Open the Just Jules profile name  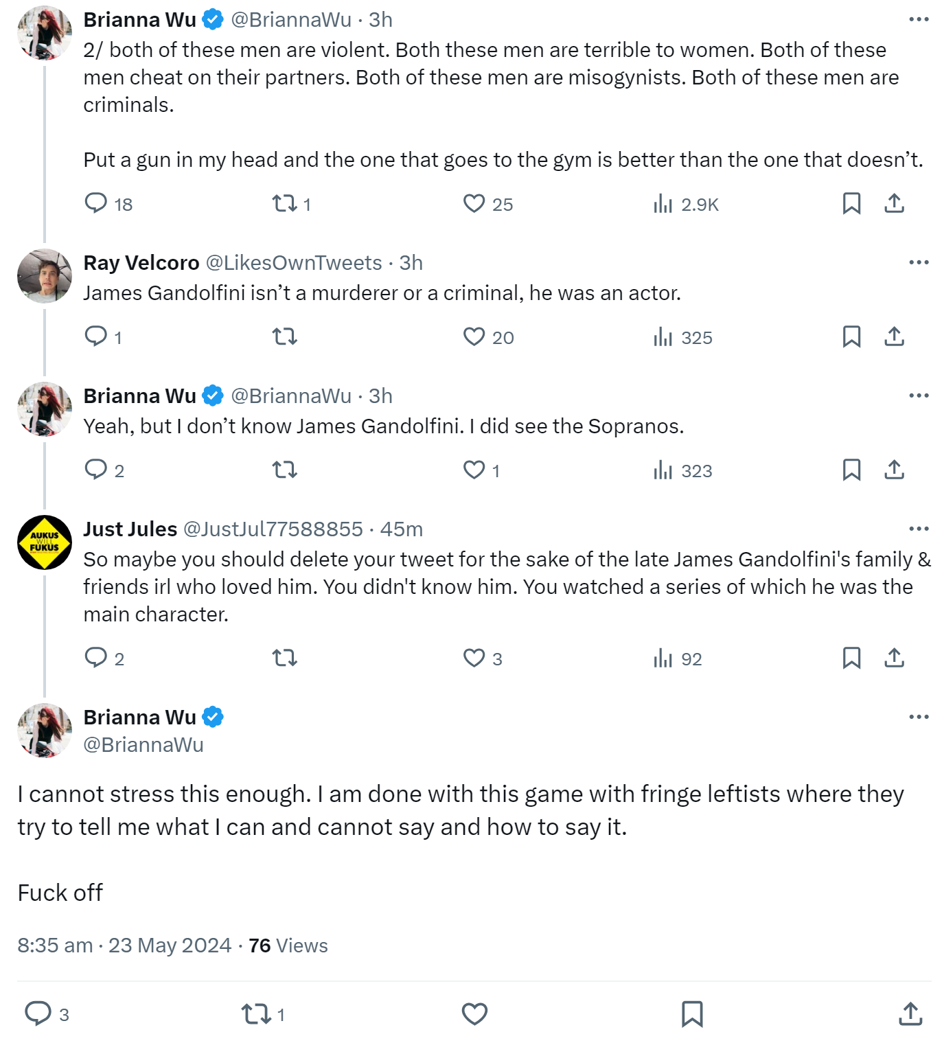[130, 529]
